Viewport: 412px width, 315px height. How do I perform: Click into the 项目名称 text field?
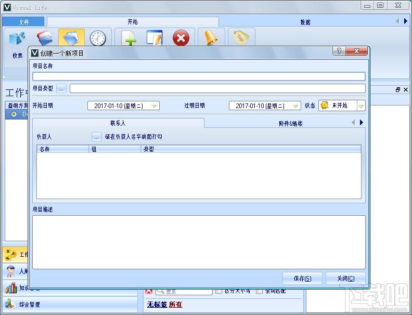pos(199,76)
